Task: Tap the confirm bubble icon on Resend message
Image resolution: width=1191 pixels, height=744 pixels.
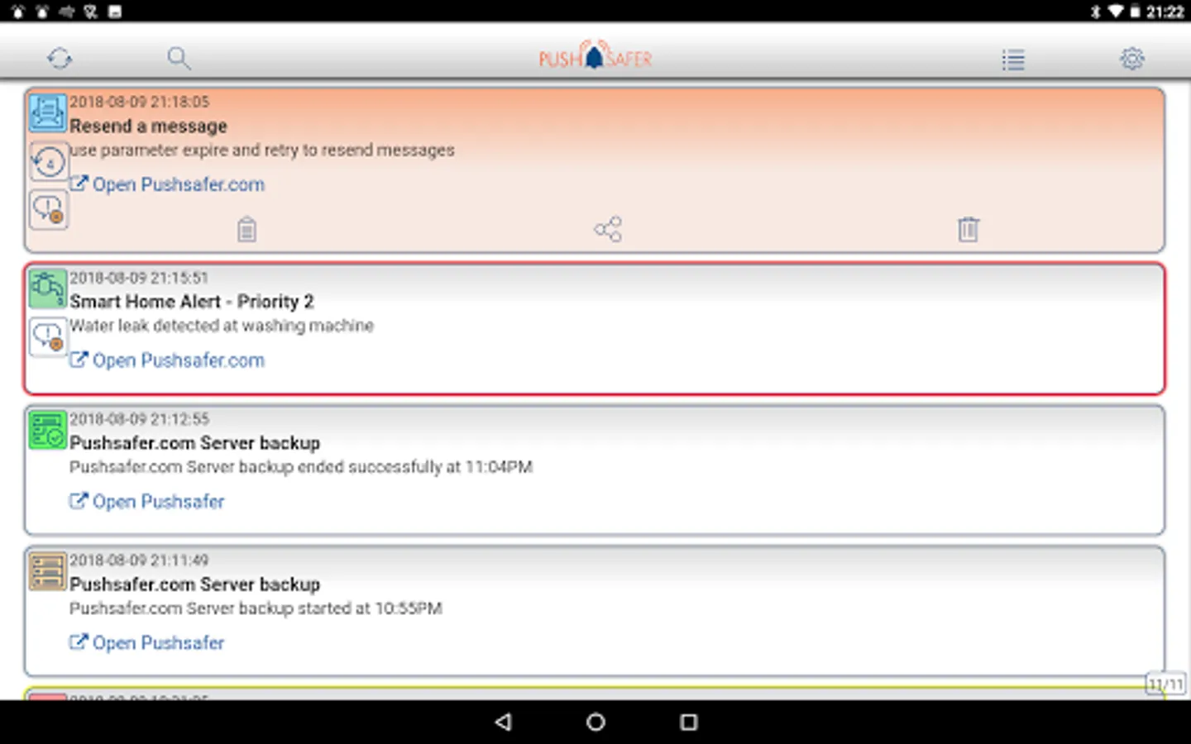Action: tap(49, 209)
